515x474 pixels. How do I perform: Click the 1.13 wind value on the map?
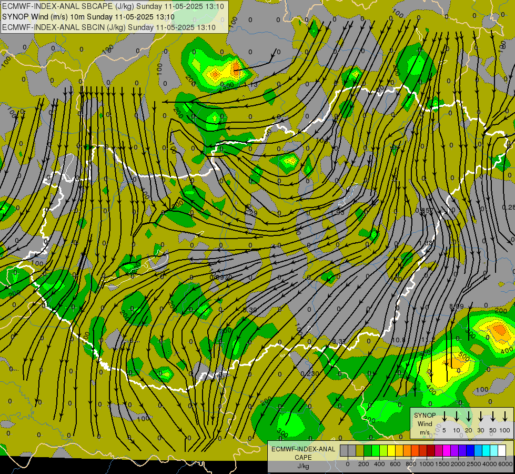pyautogui.click(x=251, y=85)
